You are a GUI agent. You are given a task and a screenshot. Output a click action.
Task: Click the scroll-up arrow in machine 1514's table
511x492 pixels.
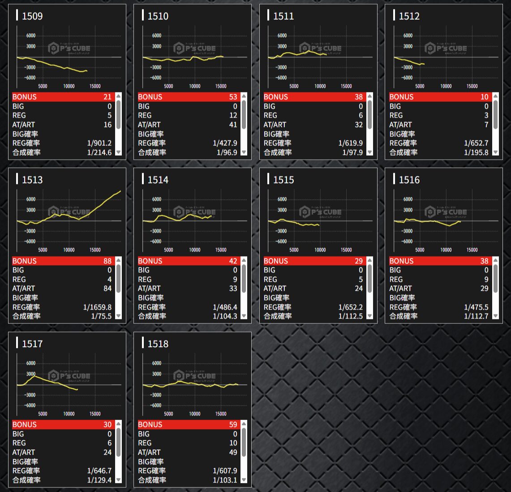[x=244, y=261]
